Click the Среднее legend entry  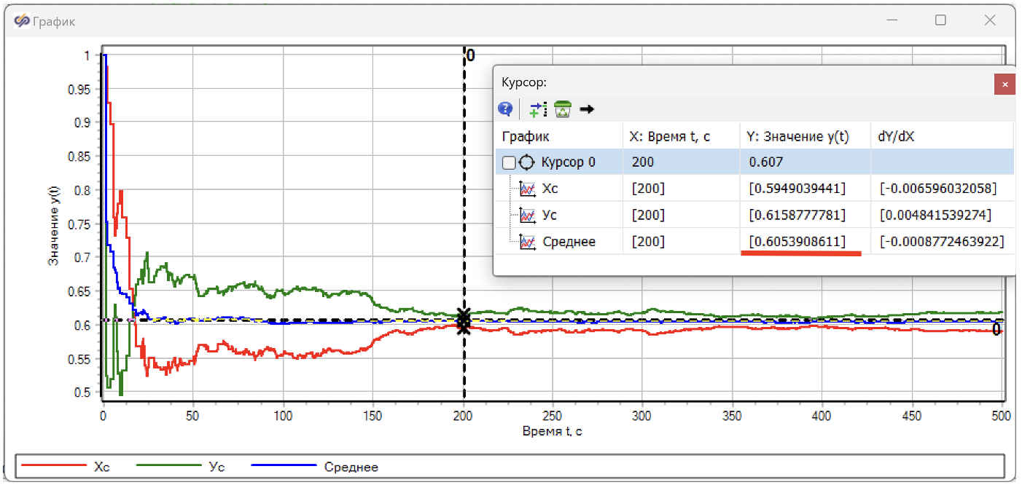[315, 467]
